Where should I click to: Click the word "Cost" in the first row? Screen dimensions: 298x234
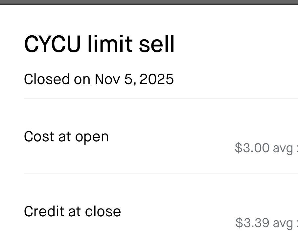[39, 136]
